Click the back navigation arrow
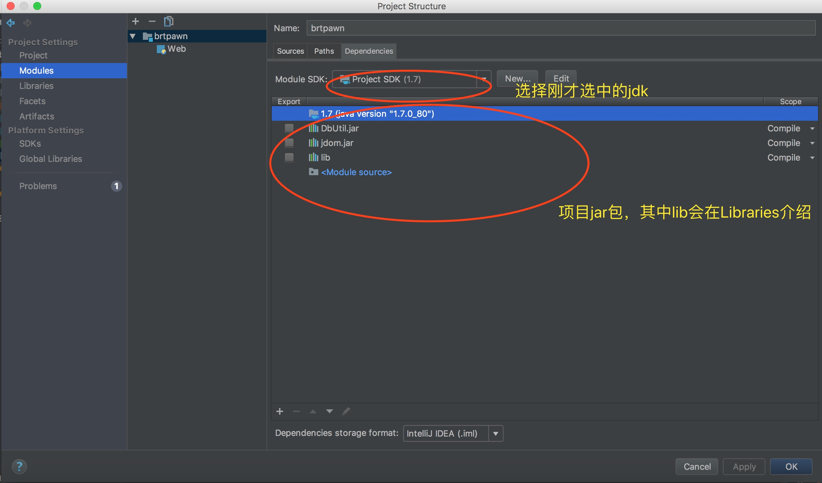The image size is (822, 483). pos(11,23)
